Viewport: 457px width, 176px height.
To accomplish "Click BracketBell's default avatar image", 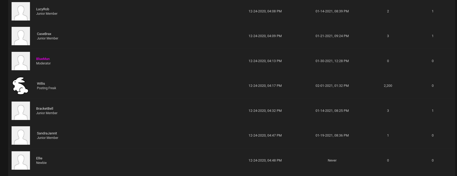I will click(x=21, y=111).
